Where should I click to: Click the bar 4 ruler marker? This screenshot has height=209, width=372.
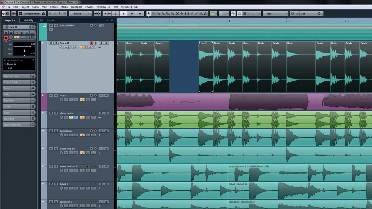[229, 21]
